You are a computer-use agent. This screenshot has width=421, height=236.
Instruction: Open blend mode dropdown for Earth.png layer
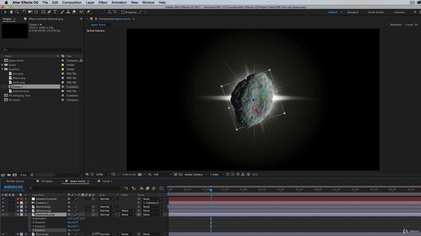tap(107, 207)
